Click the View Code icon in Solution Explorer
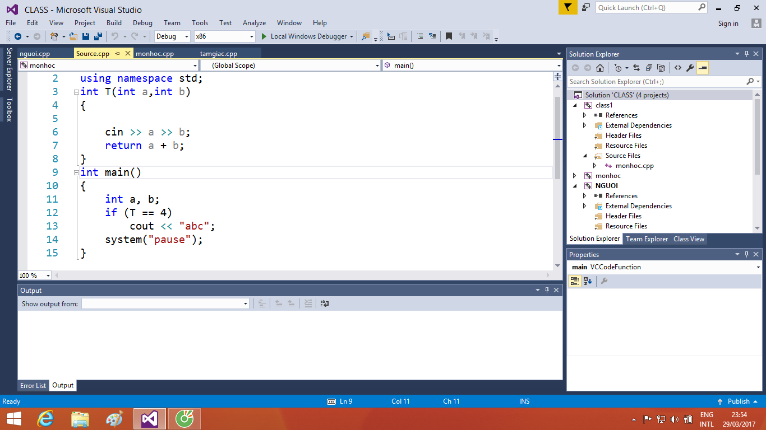The height and width of the screenshot is (430, 766). click(678, 68)
